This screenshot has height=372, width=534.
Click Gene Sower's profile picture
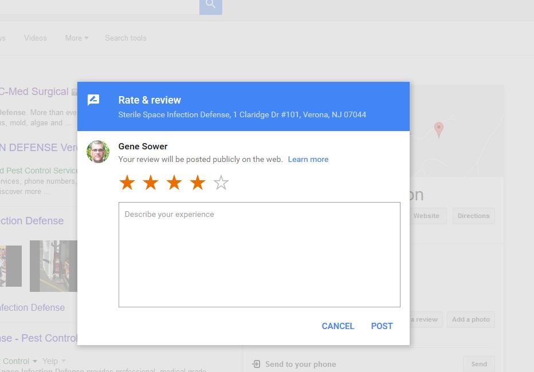coord(98,152)
